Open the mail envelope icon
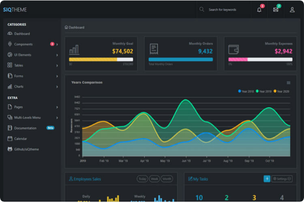This screenshot has width=304, height=203. pyautogui.click(x=276, y=10)
